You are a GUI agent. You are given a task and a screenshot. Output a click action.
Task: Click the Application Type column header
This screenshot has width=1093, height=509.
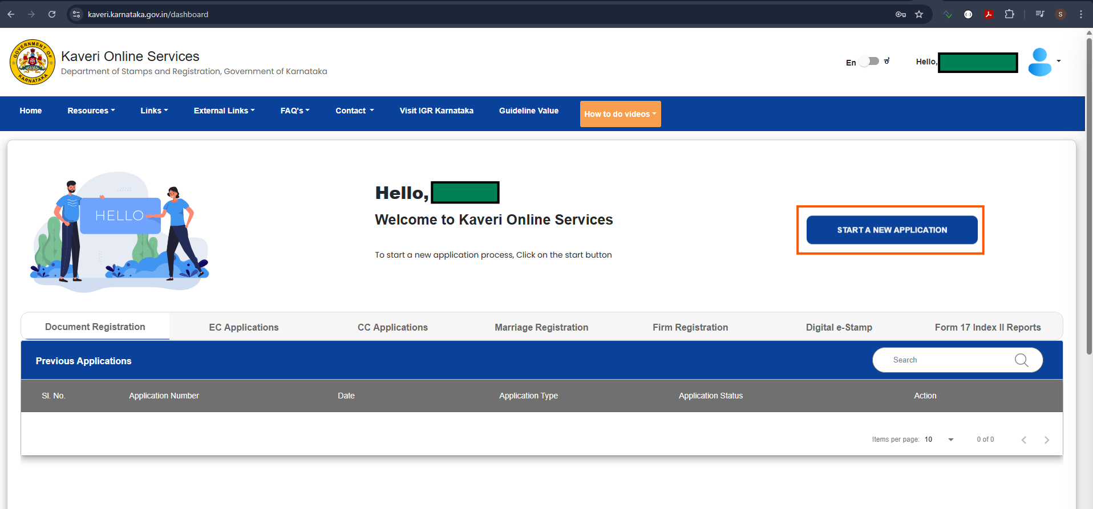tap(528, 396)
